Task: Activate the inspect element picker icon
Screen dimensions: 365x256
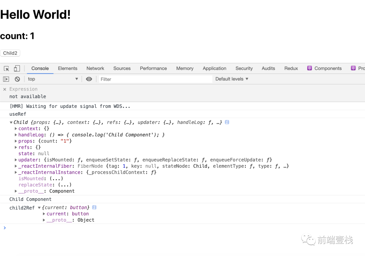Action: click(6, 69)
